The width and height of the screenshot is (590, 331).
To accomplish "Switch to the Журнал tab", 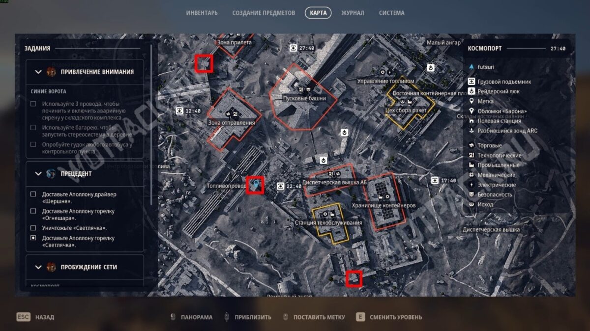I will coord(353,13).
